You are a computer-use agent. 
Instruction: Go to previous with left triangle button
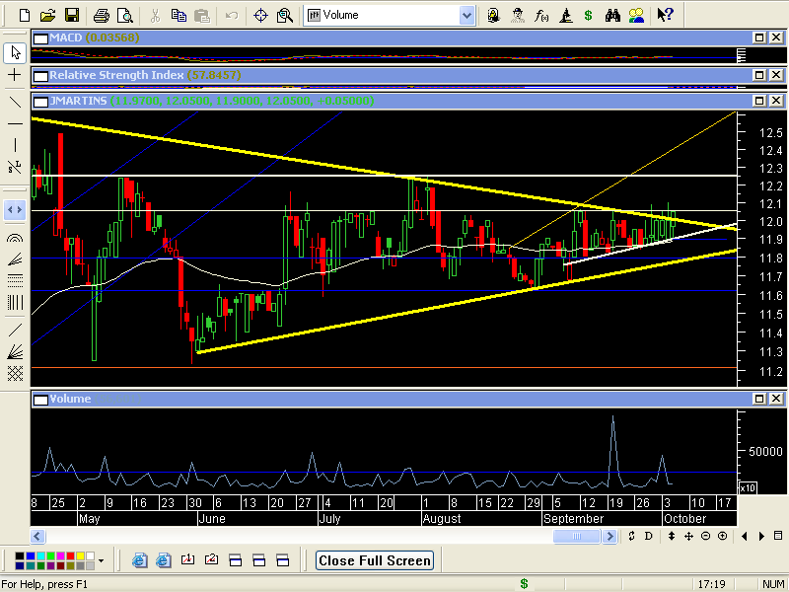pos(745,536)
